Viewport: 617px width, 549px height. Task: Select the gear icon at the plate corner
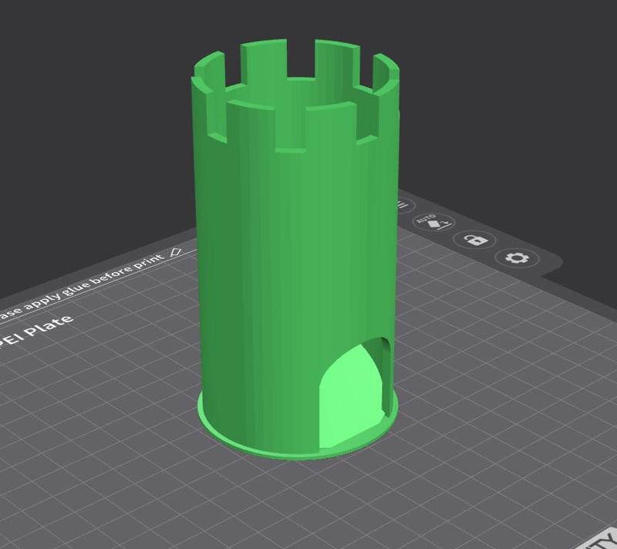[x=515, y=258]
